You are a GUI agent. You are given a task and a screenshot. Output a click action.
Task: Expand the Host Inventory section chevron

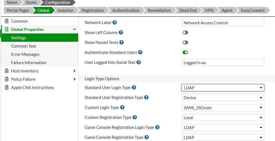[75, 71]
